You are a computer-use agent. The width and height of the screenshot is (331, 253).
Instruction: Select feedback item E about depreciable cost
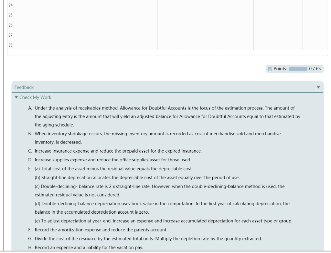tap(129, 168)
